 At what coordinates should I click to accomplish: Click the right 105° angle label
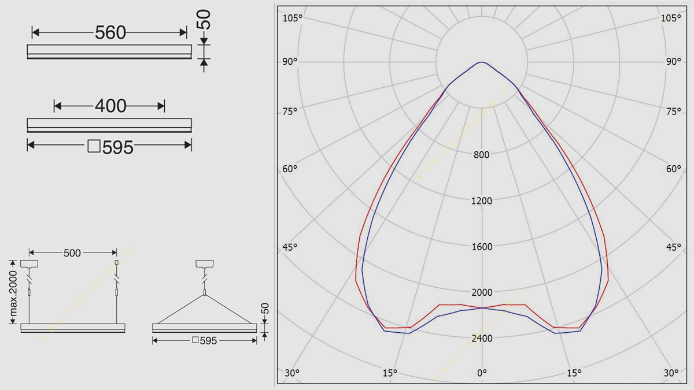671,18
